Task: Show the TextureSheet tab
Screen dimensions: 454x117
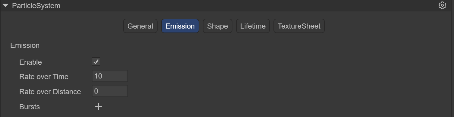Action: tap(299, 26)
